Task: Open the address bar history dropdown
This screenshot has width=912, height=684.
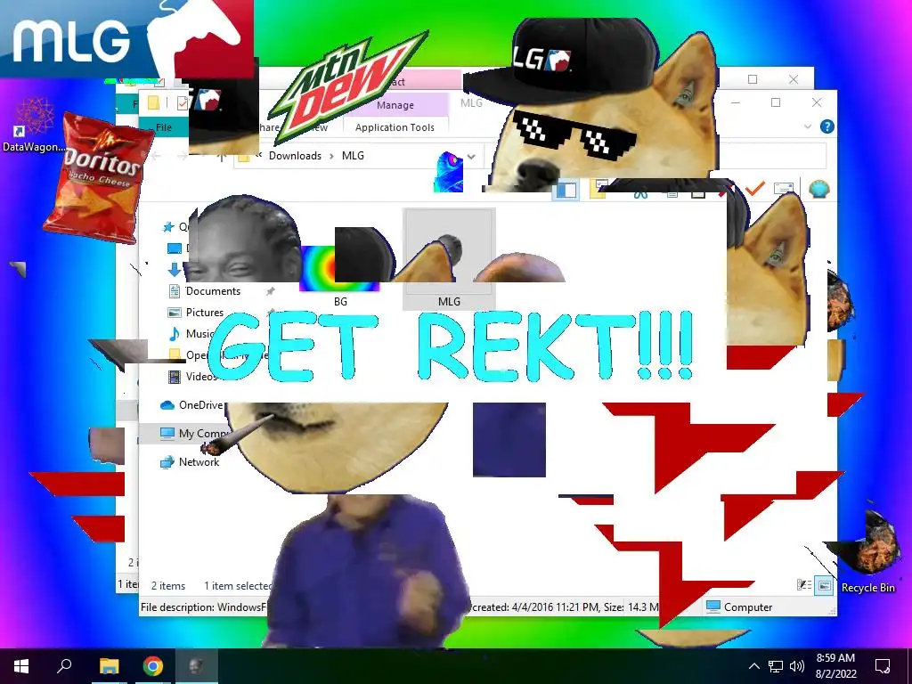Action: 471,157
